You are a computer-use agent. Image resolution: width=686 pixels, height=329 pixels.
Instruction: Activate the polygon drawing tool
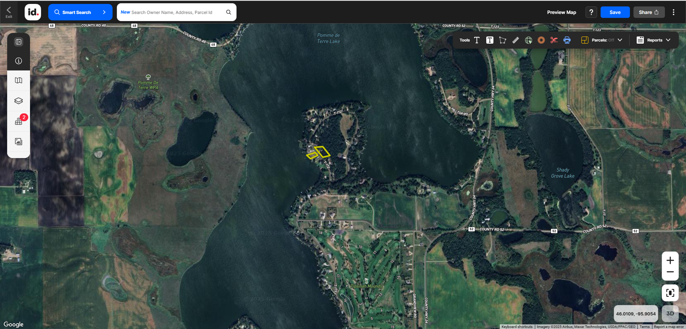tap(502, 40)
